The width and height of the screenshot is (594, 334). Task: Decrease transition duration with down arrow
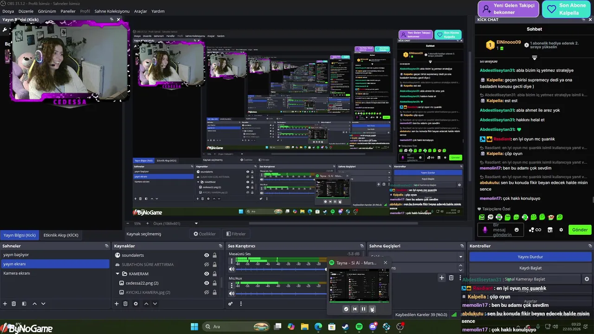pyautogui.click(x=460, y=270)
